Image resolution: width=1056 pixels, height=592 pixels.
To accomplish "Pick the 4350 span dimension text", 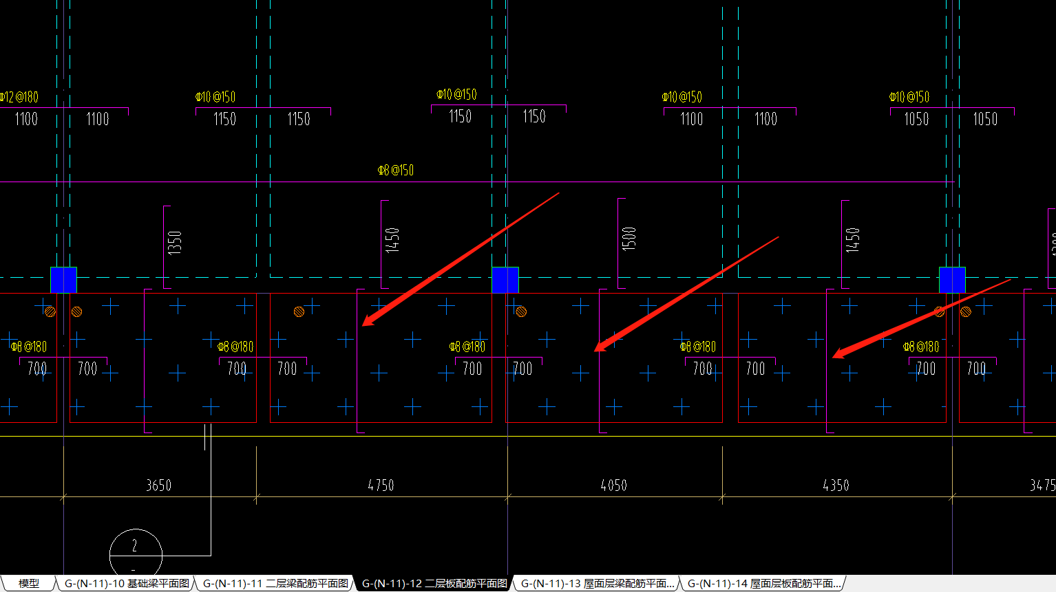I will [836, 485].
